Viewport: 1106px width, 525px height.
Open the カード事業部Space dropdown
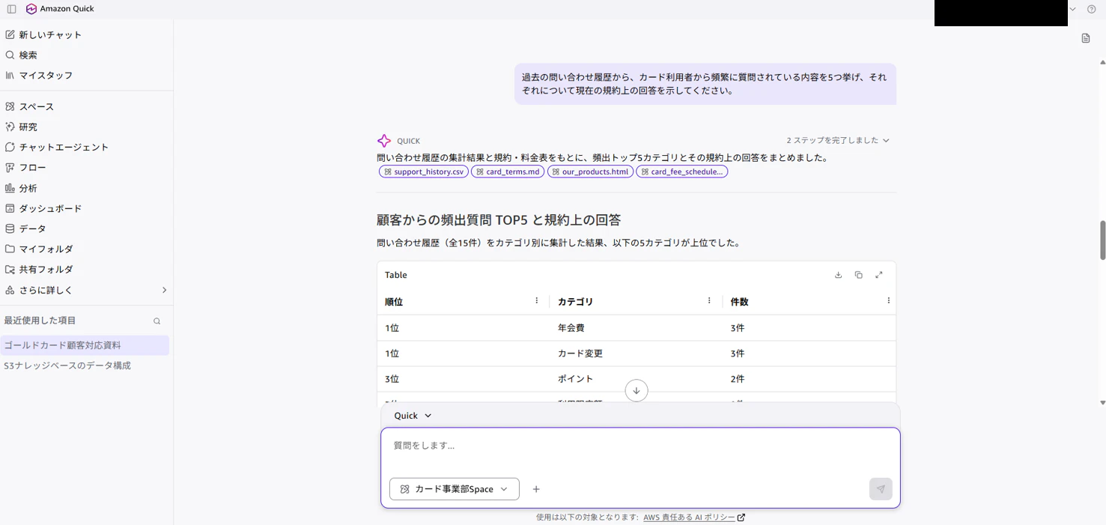click(x=455, y=489)
